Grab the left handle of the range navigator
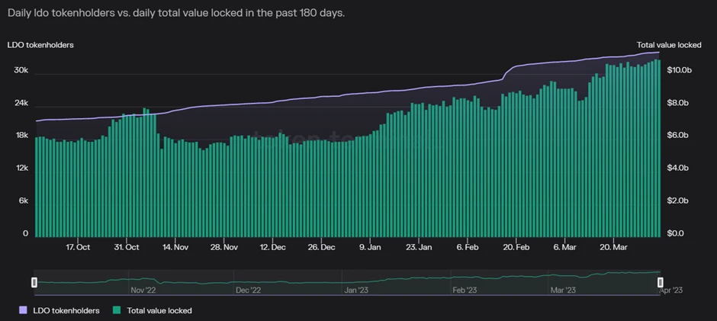This screenshot has width=717, height=321. 34,282
